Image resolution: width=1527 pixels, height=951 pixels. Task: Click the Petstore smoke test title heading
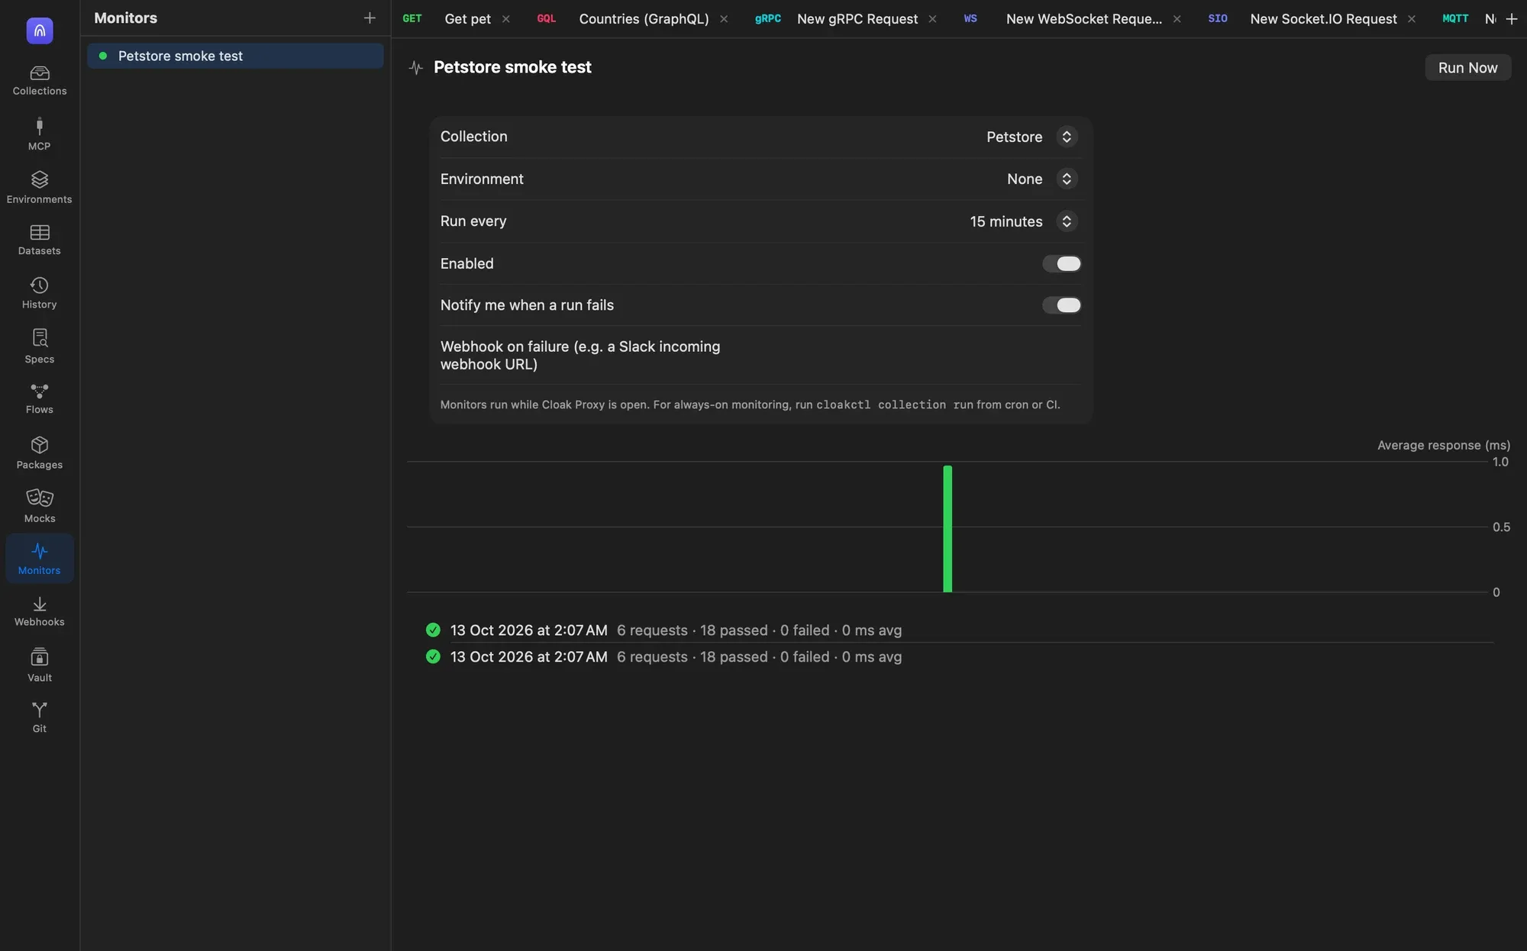coord(512,67)
